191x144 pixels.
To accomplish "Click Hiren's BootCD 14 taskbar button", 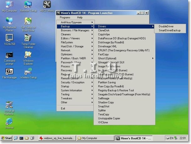I will [x=134, y=138].
